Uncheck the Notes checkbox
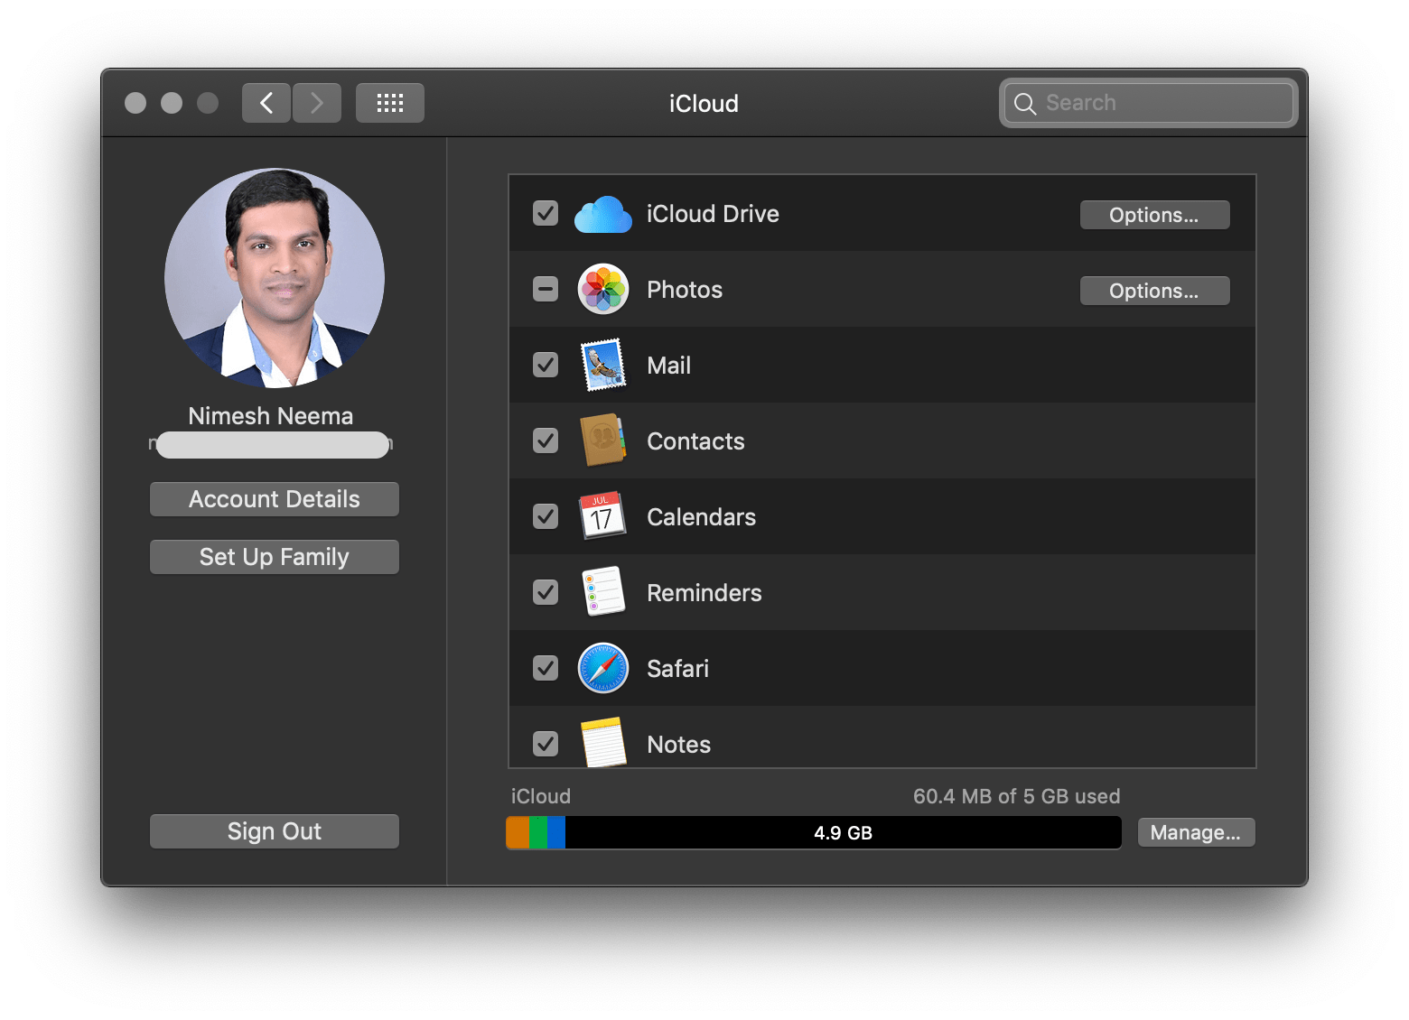 coord(546,744)
